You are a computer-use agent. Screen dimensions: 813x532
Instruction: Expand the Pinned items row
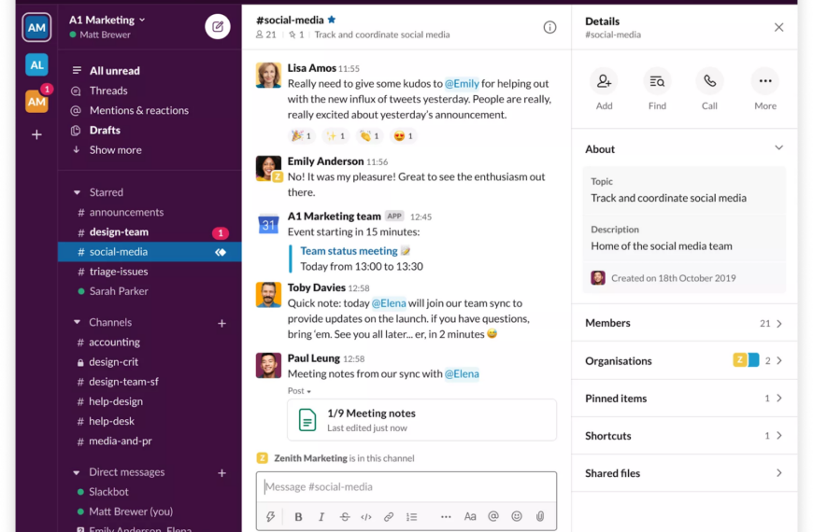click(x=684, y=399)
